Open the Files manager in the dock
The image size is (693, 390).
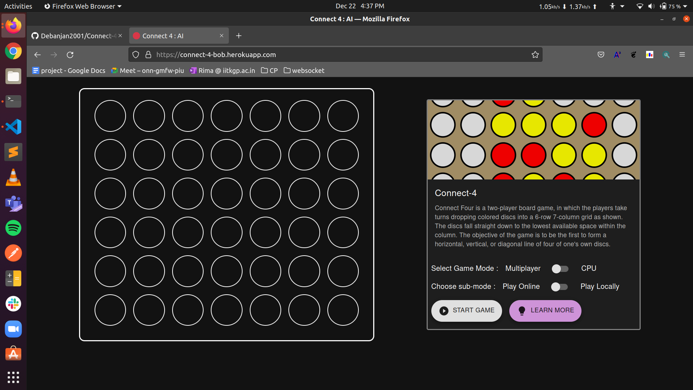(x=13, y=76)
